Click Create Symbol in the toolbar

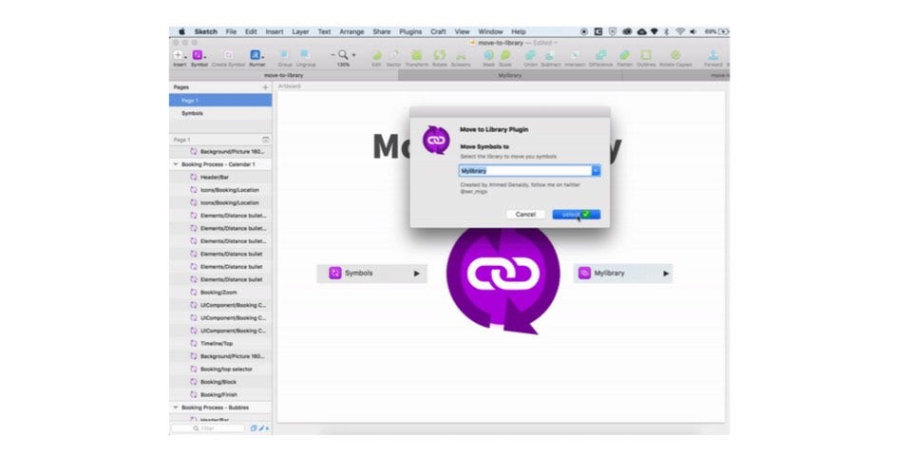pyautogui.click(x=228, y=55)
